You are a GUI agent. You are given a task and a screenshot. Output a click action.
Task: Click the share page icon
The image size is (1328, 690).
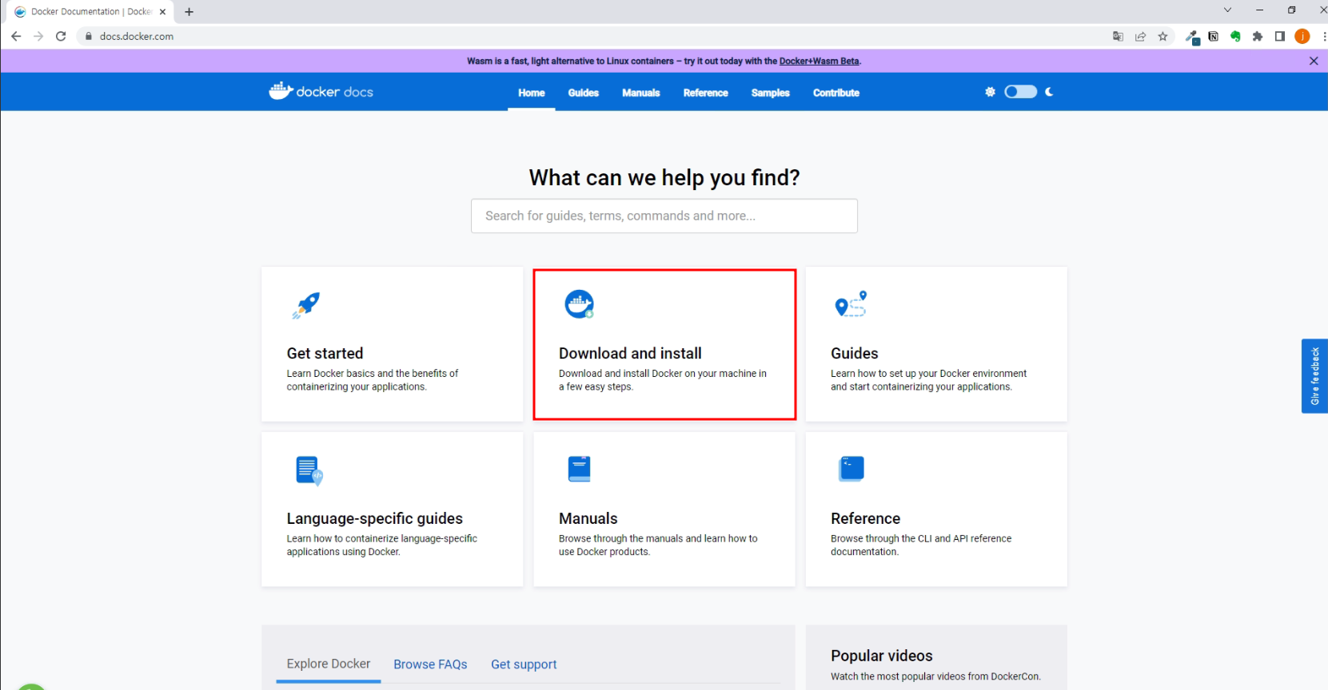click(x=1140, y=36)
